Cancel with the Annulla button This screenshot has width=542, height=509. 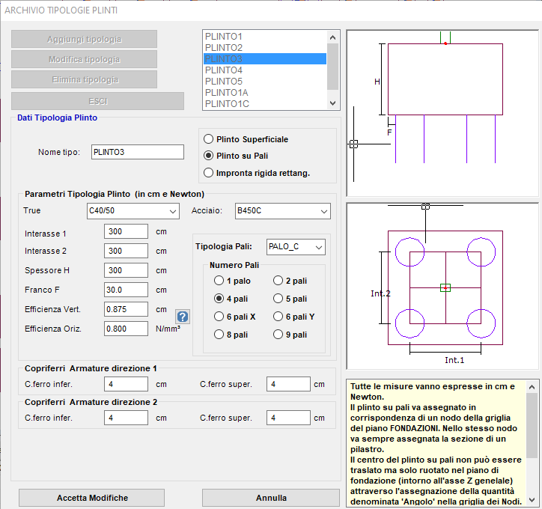[x=271, y=498]
